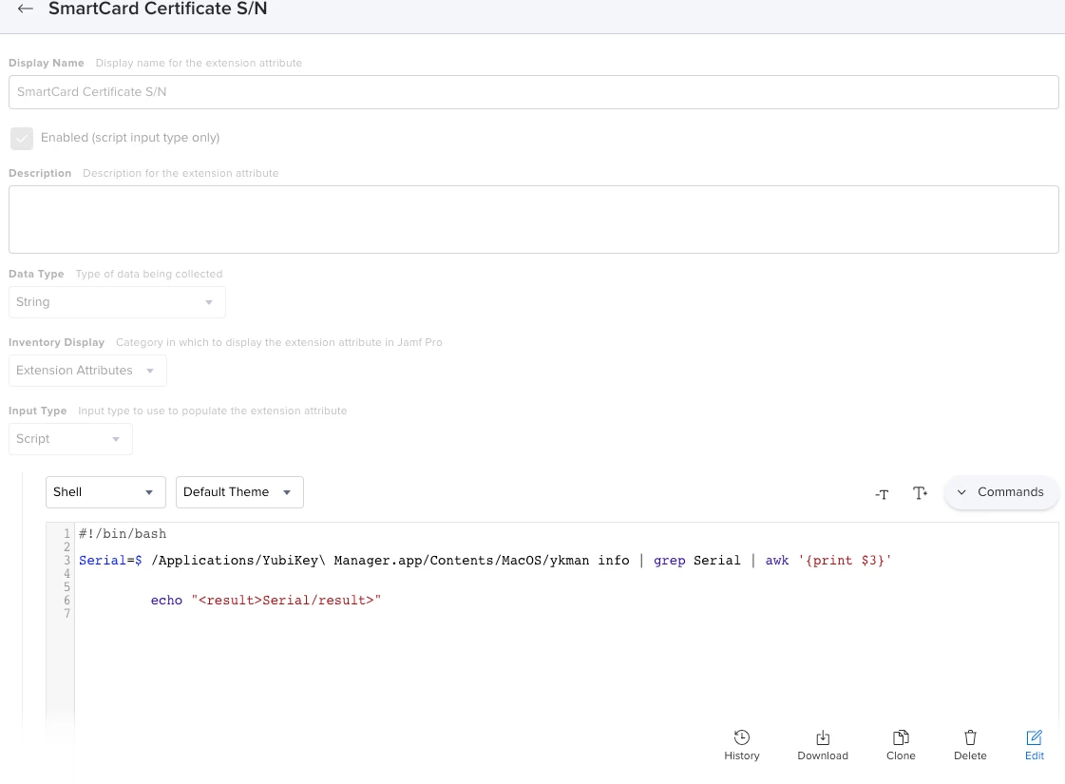Click the 'SmartCard Certificate S/N' page title
1065x784 pixels.
[x=158, y=9]
